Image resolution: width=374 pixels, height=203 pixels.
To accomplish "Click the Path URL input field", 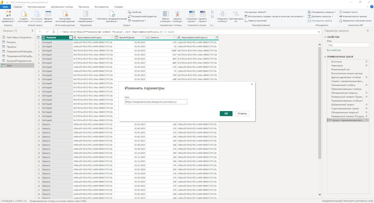I will (x=156, y=102).
